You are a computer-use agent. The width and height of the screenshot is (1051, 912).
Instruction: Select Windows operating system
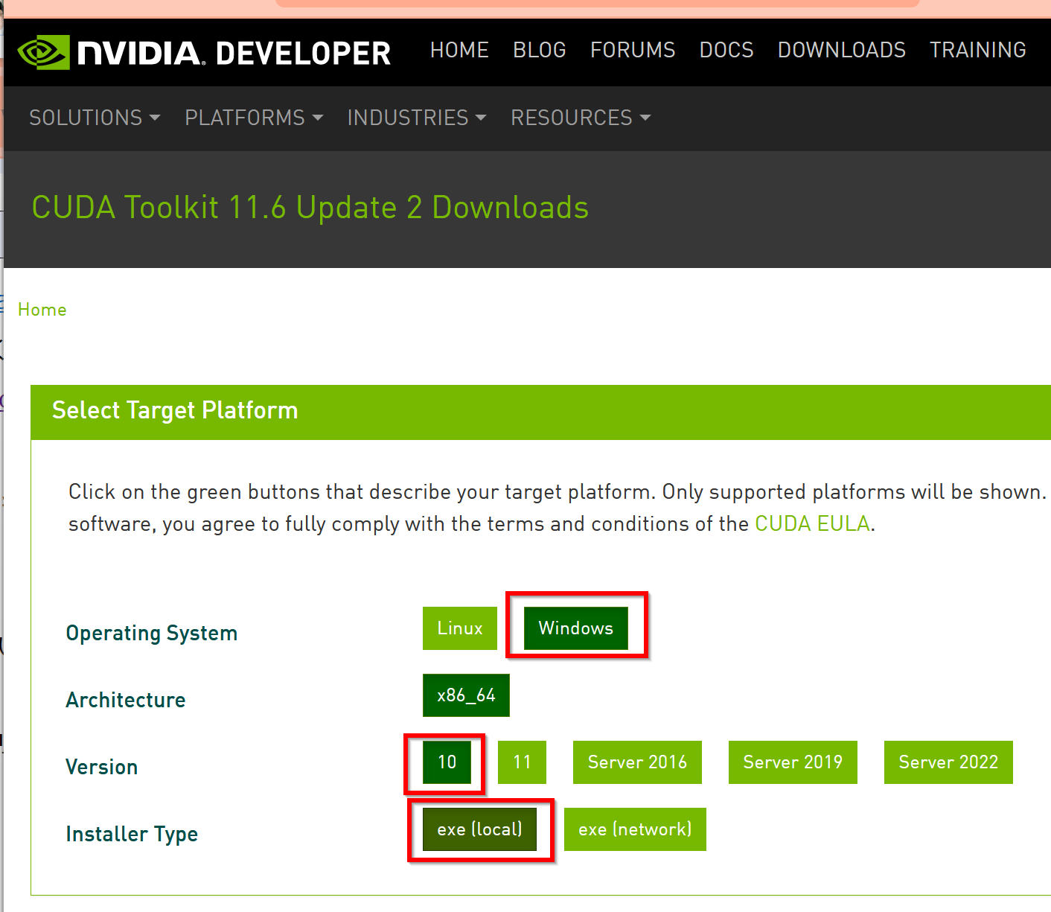[576, 628]
